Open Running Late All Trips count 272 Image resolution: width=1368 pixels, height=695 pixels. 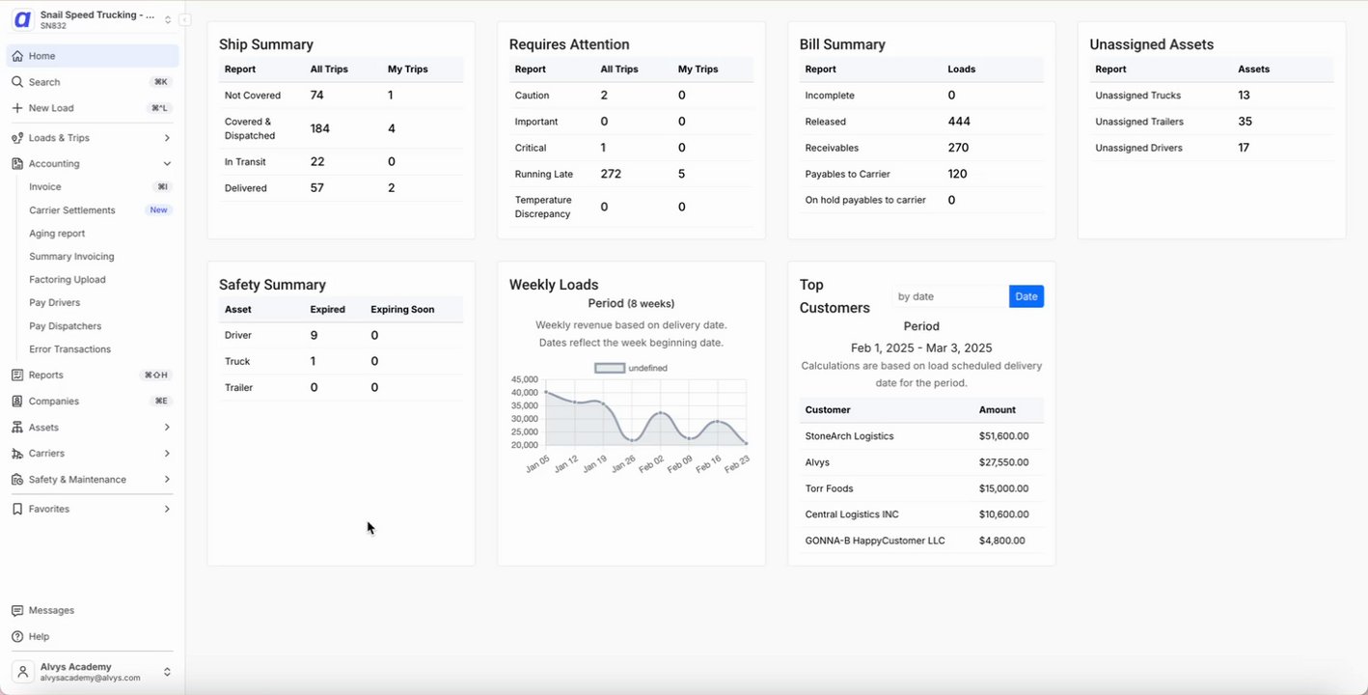point(611,174)
